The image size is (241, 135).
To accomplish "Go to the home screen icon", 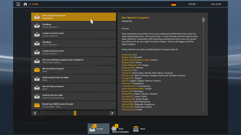I will (25, 4).
